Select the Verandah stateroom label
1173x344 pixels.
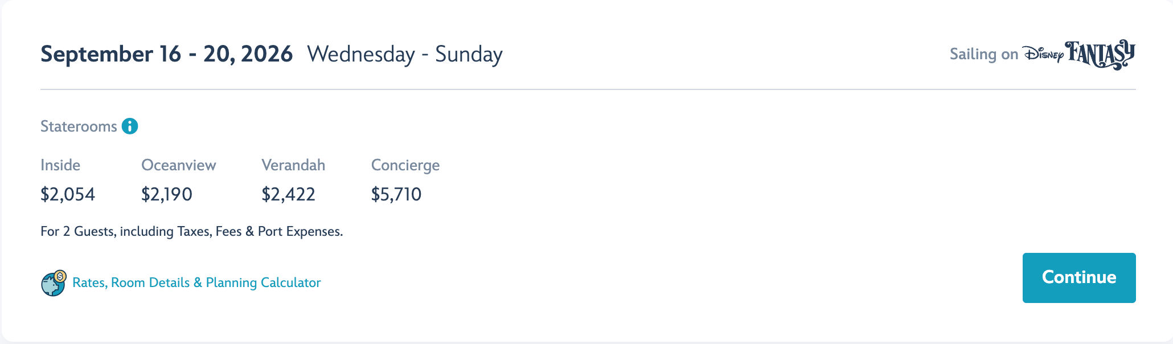click(x=293, y=165)
